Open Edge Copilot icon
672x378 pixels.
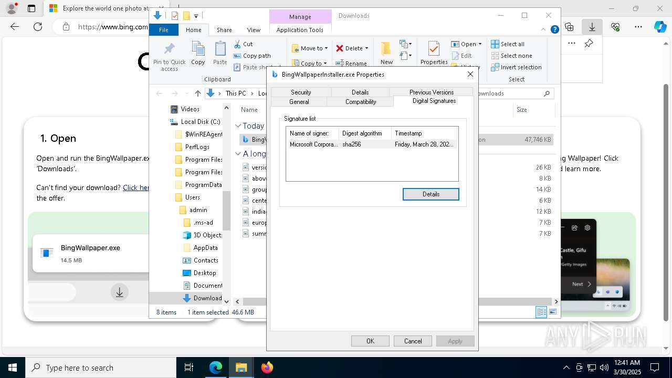pyautogui.click(x=660, y=27)
